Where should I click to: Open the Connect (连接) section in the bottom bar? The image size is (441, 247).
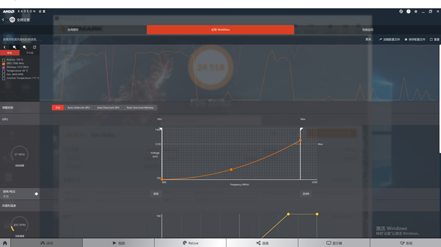pos(263,243)
